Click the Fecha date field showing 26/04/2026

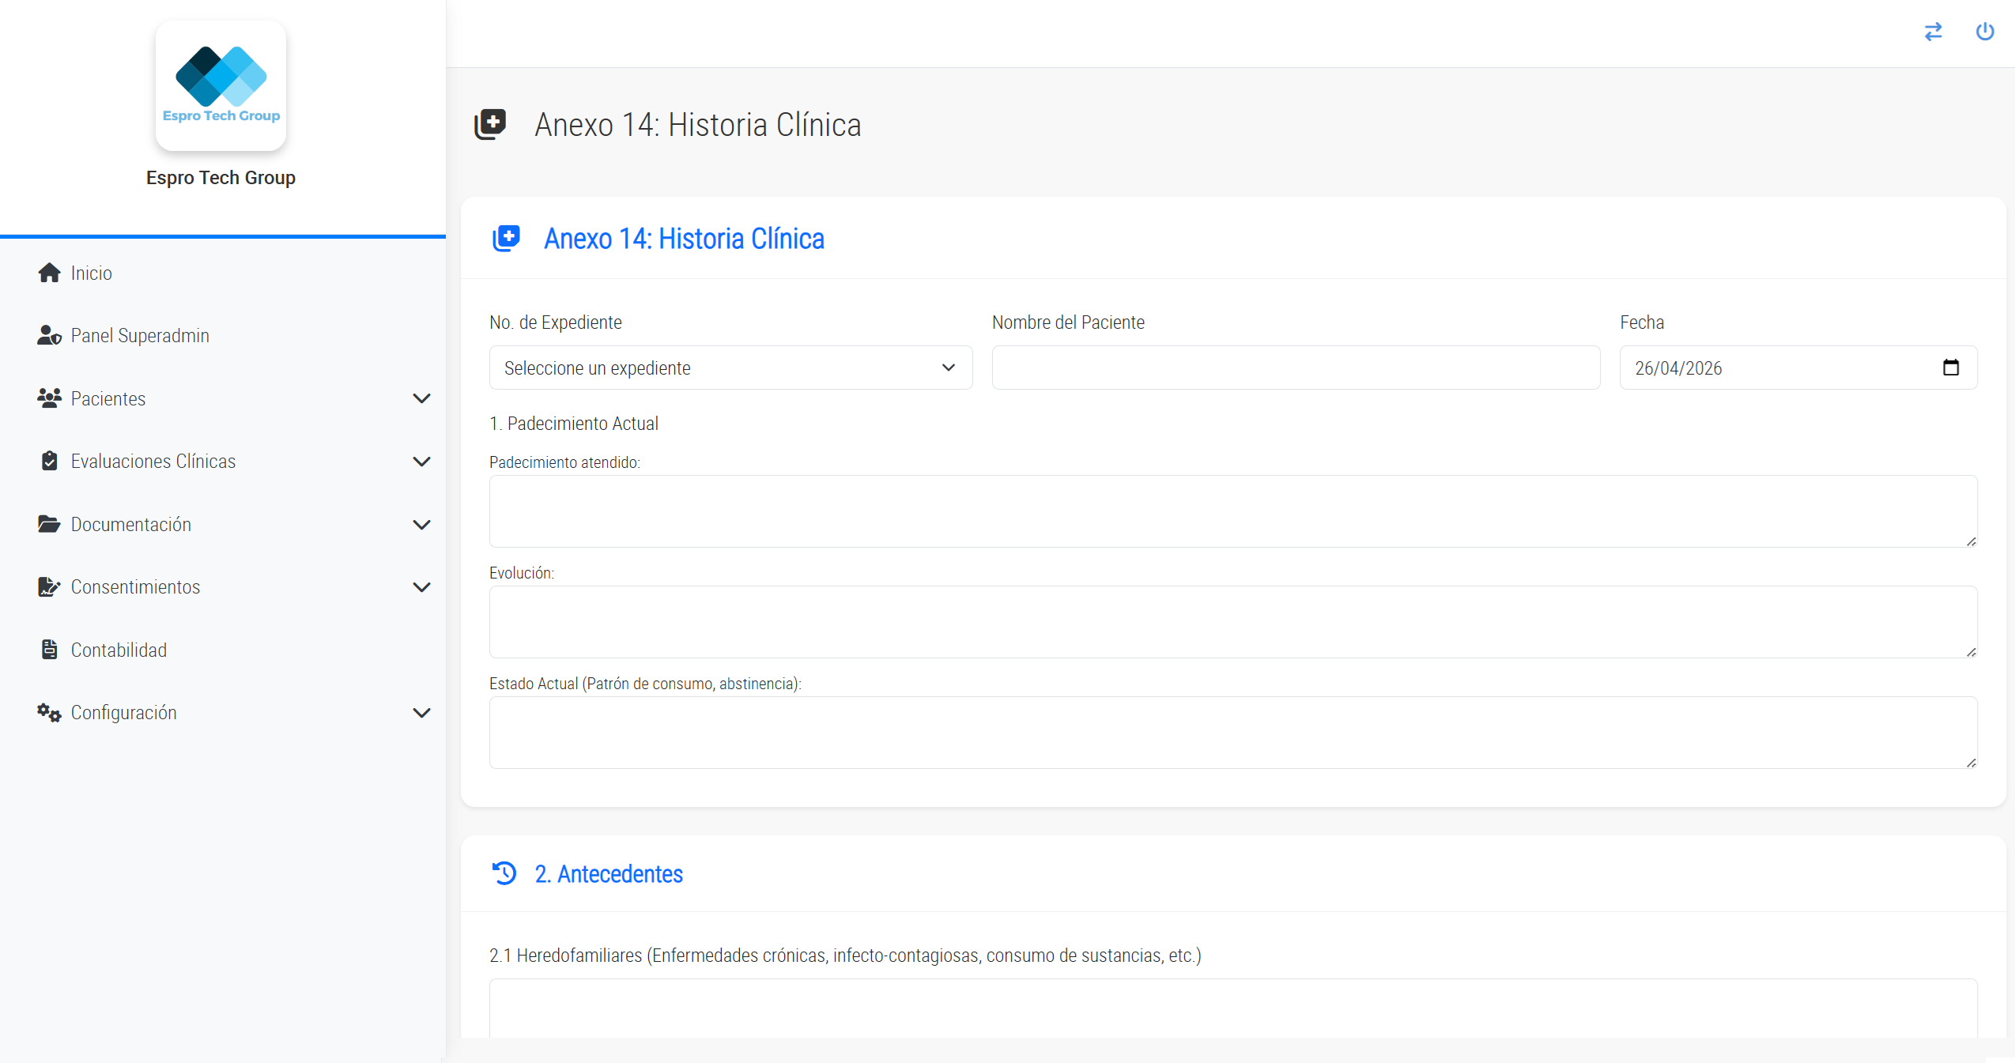coord(1798,368)
